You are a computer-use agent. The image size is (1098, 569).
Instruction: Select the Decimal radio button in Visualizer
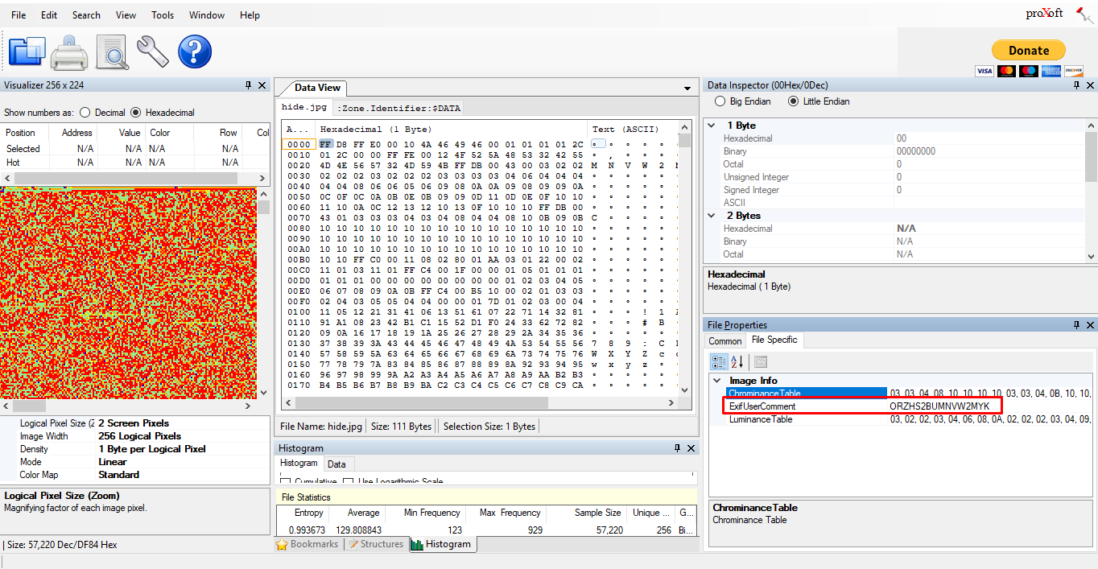85,113
